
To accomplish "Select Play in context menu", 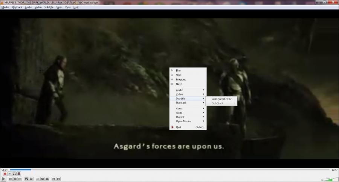I will pos(188,70).
